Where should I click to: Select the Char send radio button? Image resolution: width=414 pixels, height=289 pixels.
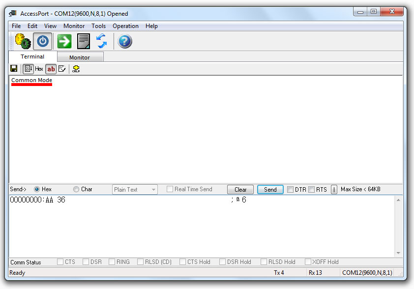click(x=76, y=189)
